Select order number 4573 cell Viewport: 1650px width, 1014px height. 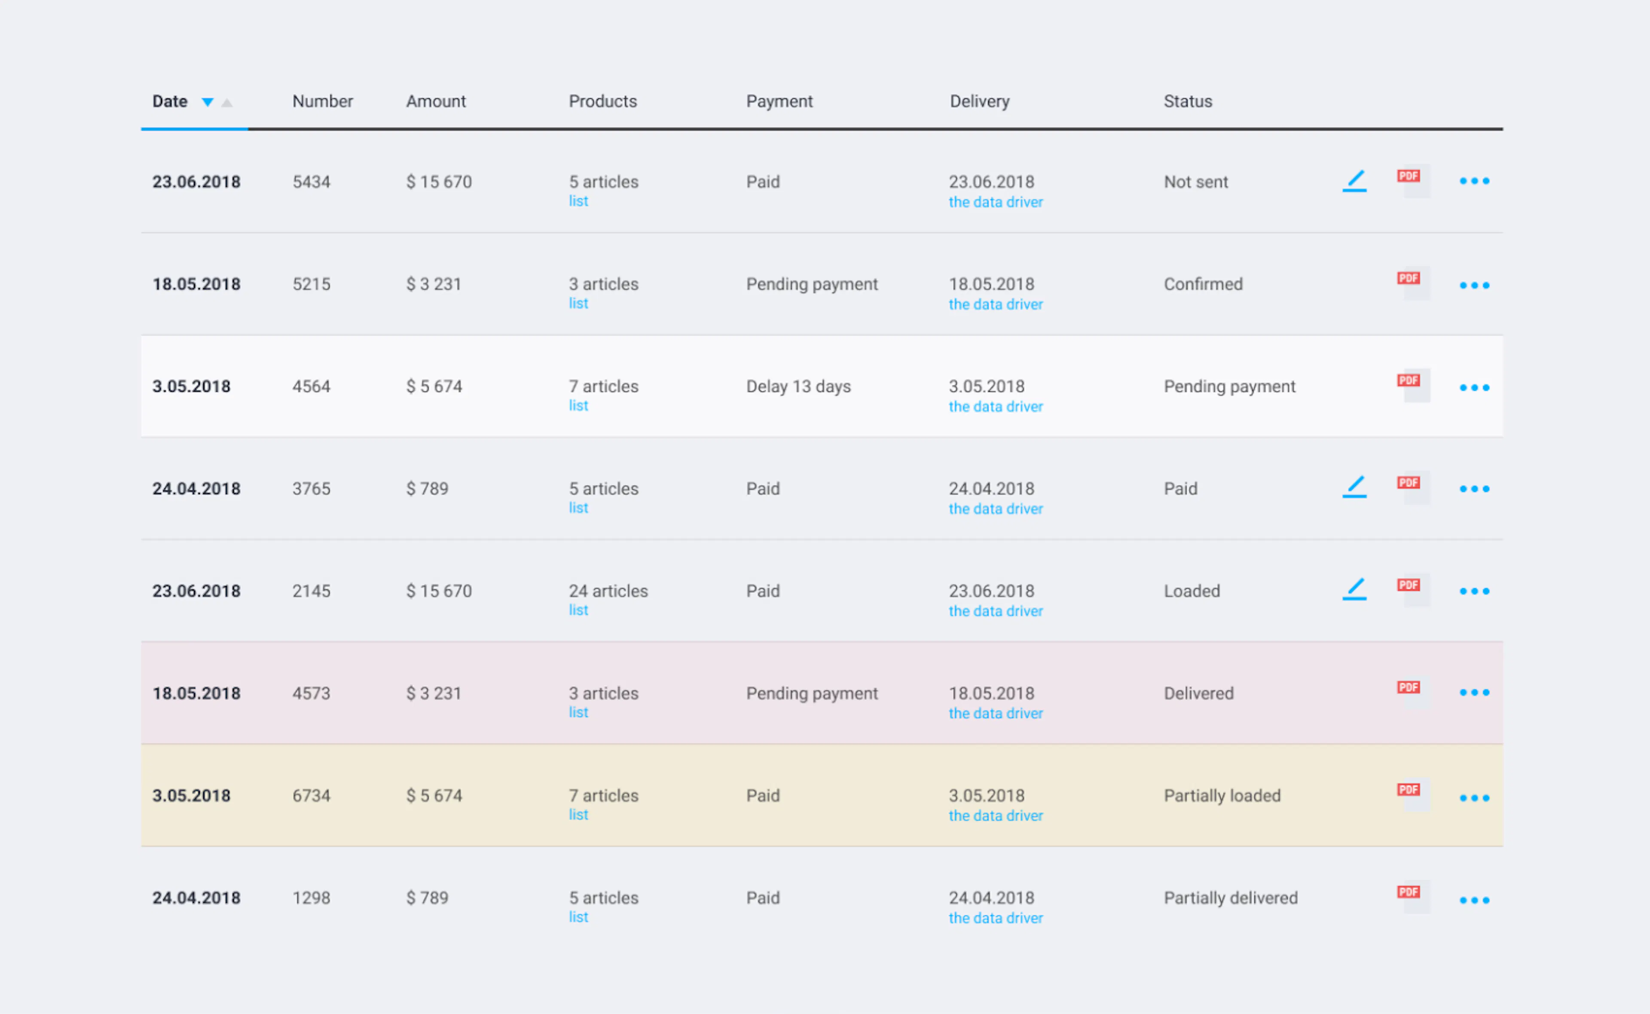tap(311, 693)
